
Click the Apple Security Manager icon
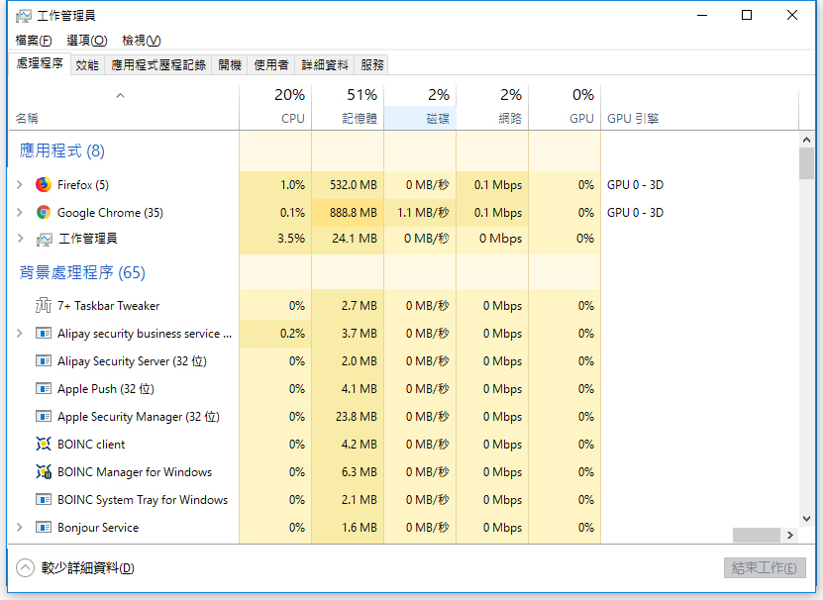(x=44, y=417)
